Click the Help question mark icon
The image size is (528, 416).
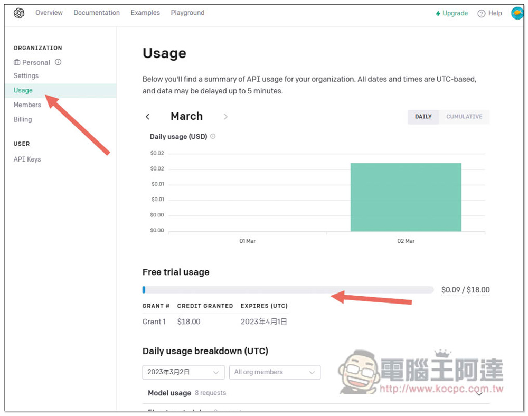click(481, 14)
